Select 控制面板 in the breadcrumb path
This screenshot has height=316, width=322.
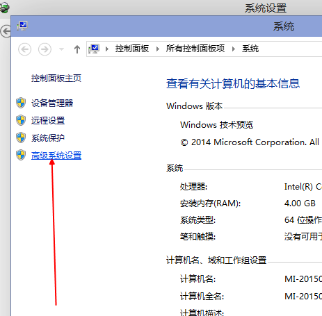pos(132,49)
